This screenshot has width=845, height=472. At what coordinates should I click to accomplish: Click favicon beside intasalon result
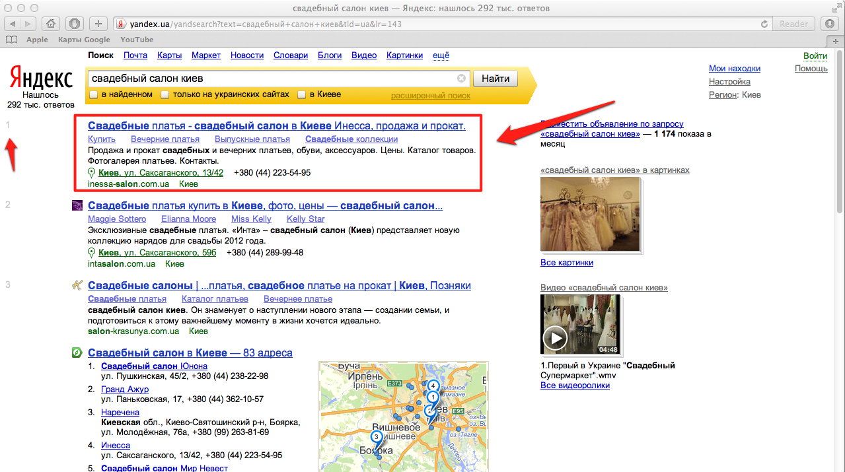(x=77, y=206)
